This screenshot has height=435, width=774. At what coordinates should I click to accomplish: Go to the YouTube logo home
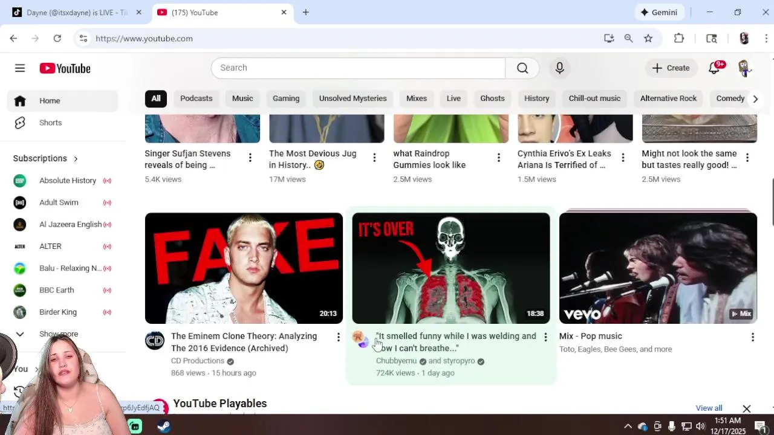[65, 68]
